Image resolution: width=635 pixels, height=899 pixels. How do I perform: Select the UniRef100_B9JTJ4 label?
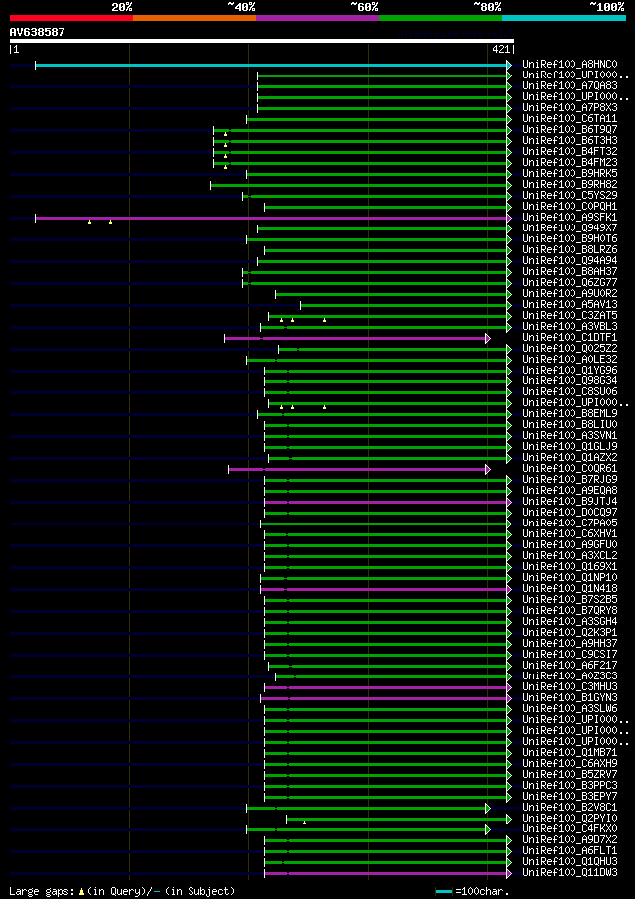(x=570, y=501)
